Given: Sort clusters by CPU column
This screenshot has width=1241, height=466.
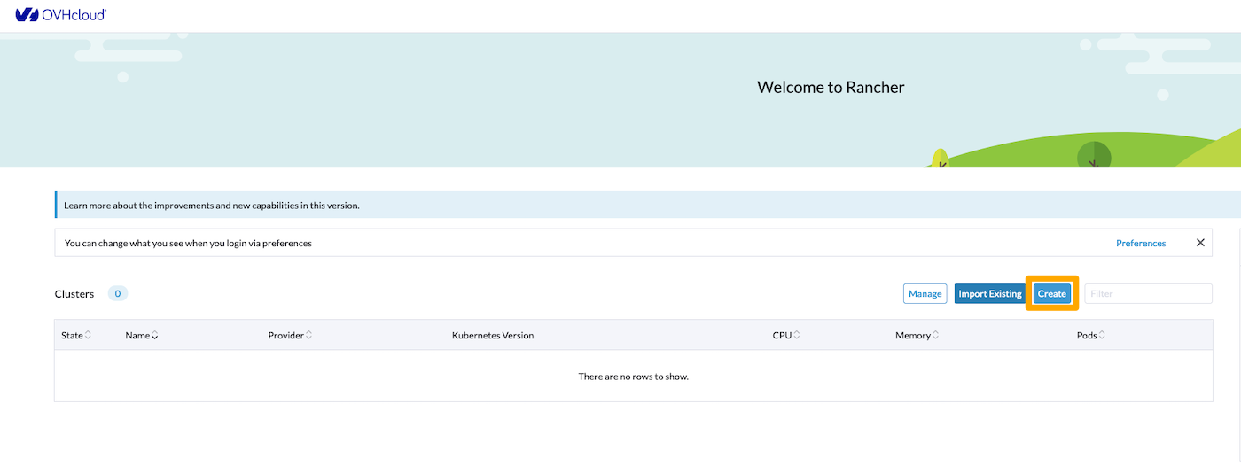Looking at the screenshot, I should click(x=786, y=336).
